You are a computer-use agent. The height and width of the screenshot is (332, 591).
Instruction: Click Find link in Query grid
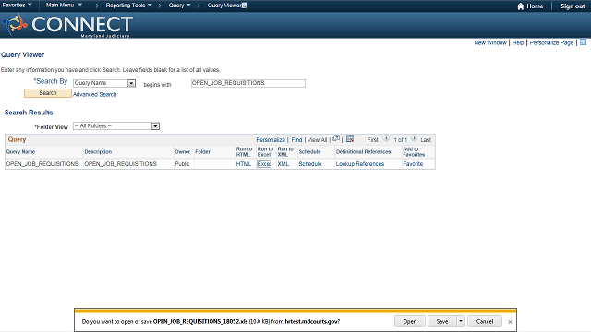pyautogui.click(x=296, y=139)
